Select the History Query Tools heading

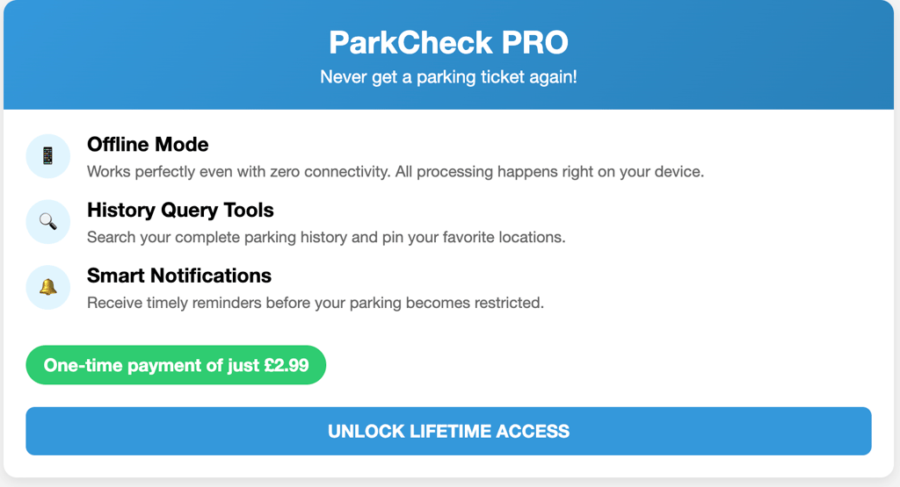click(x=180, y=210)
